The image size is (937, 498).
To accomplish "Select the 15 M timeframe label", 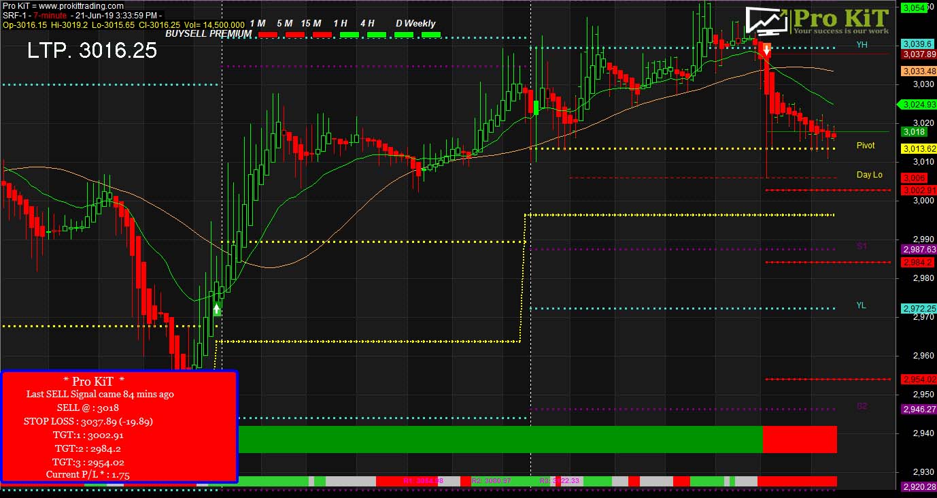I will (x=311, y=24).
